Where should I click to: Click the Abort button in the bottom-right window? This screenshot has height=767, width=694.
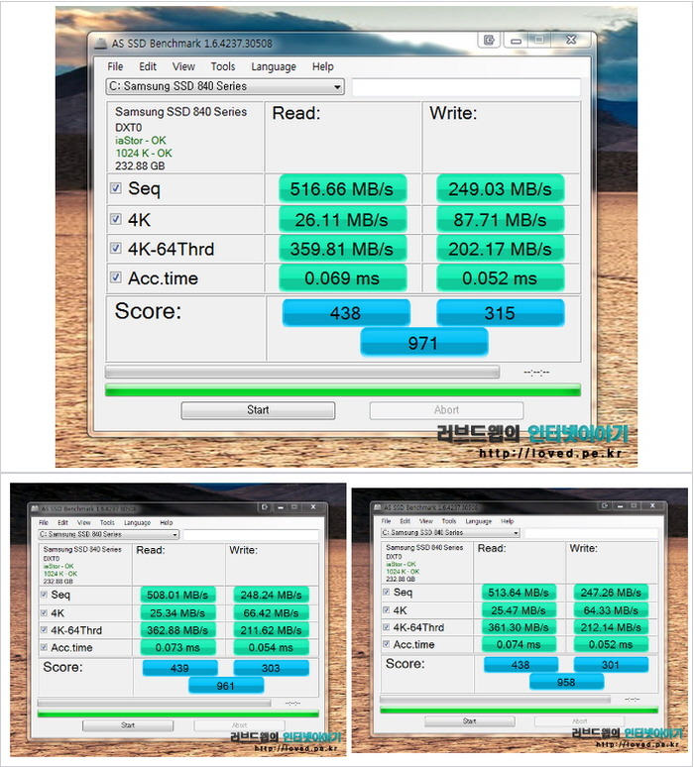579,721
